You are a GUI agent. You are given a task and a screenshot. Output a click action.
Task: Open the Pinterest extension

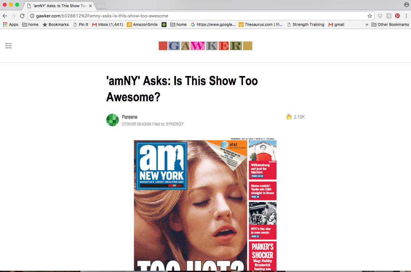pos(397,16)
